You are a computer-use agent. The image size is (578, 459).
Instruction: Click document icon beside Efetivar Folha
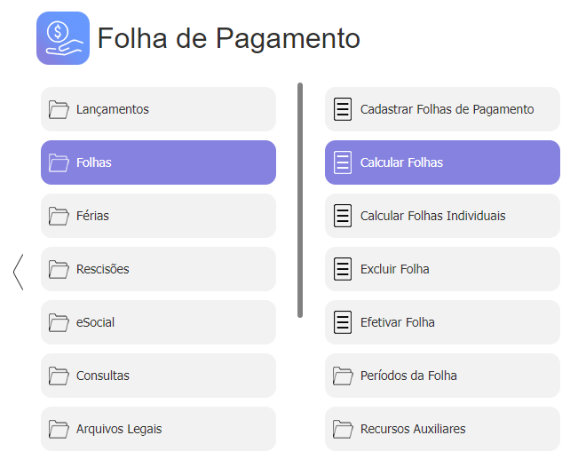click(342, 322)
